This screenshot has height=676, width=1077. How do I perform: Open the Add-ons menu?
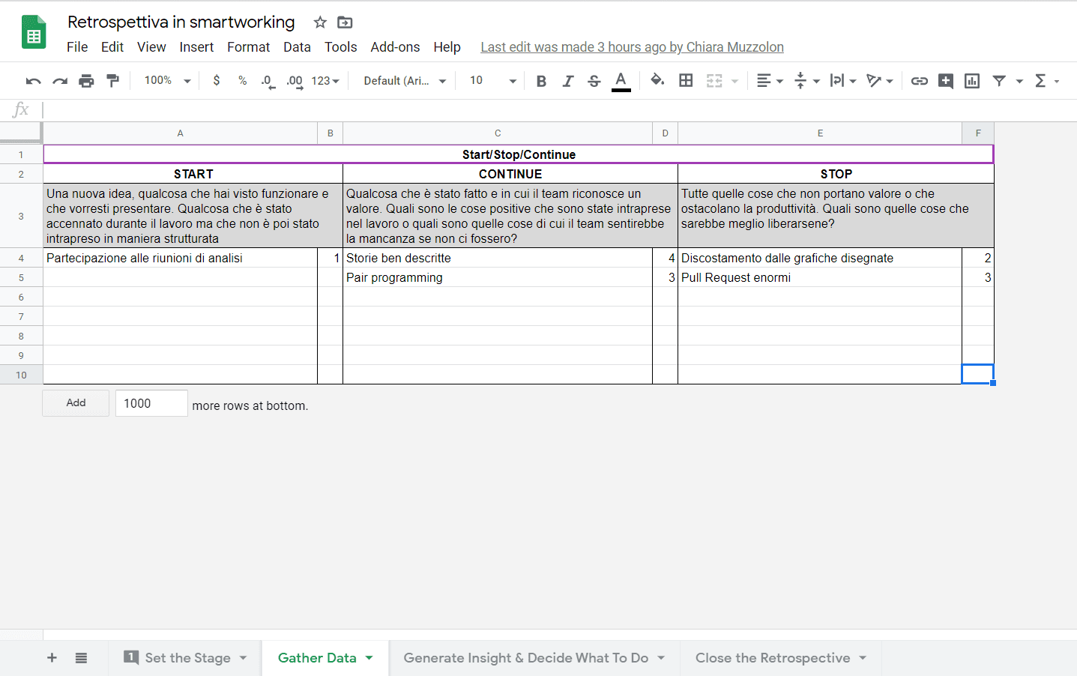pos(395,47)
